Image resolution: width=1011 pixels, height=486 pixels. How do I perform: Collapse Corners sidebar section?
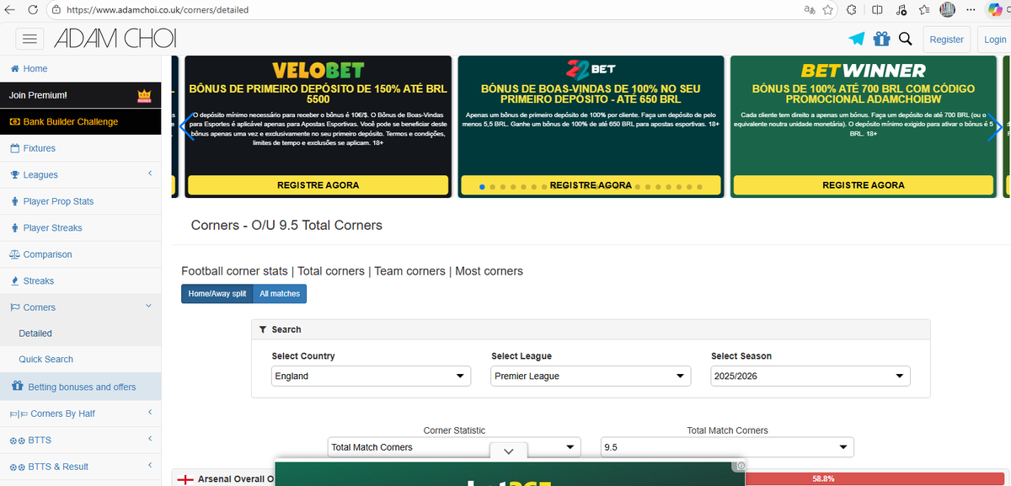click(80, 307)
